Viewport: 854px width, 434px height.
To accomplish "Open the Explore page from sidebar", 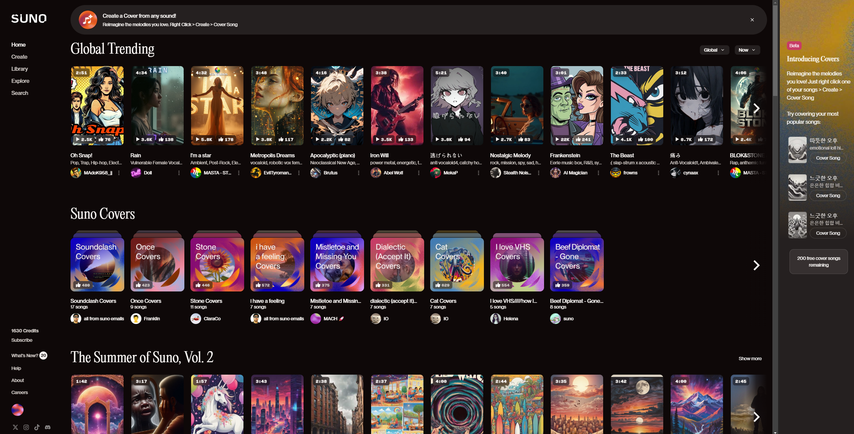I will pyautogui.click(x=20, y=81).
